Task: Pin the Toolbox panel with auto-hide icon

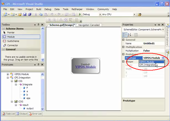Action: (39, 25)
